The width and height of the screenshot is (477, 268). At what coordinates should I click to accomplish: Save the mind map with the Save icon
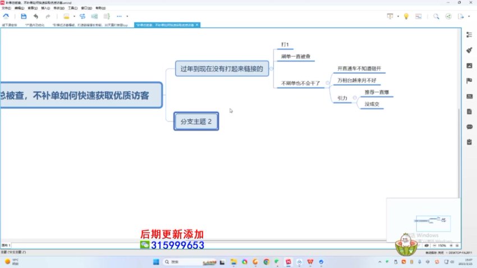point(24,16)
